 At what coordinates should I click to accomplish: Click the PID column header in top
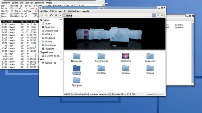coord(5,22)
